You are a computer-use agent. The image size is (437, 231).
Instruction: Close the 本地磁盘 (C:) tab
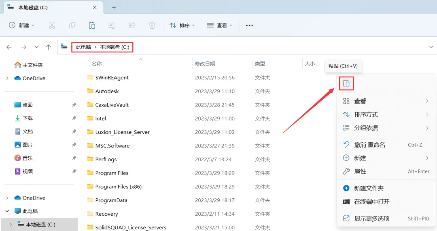[95, 8]
